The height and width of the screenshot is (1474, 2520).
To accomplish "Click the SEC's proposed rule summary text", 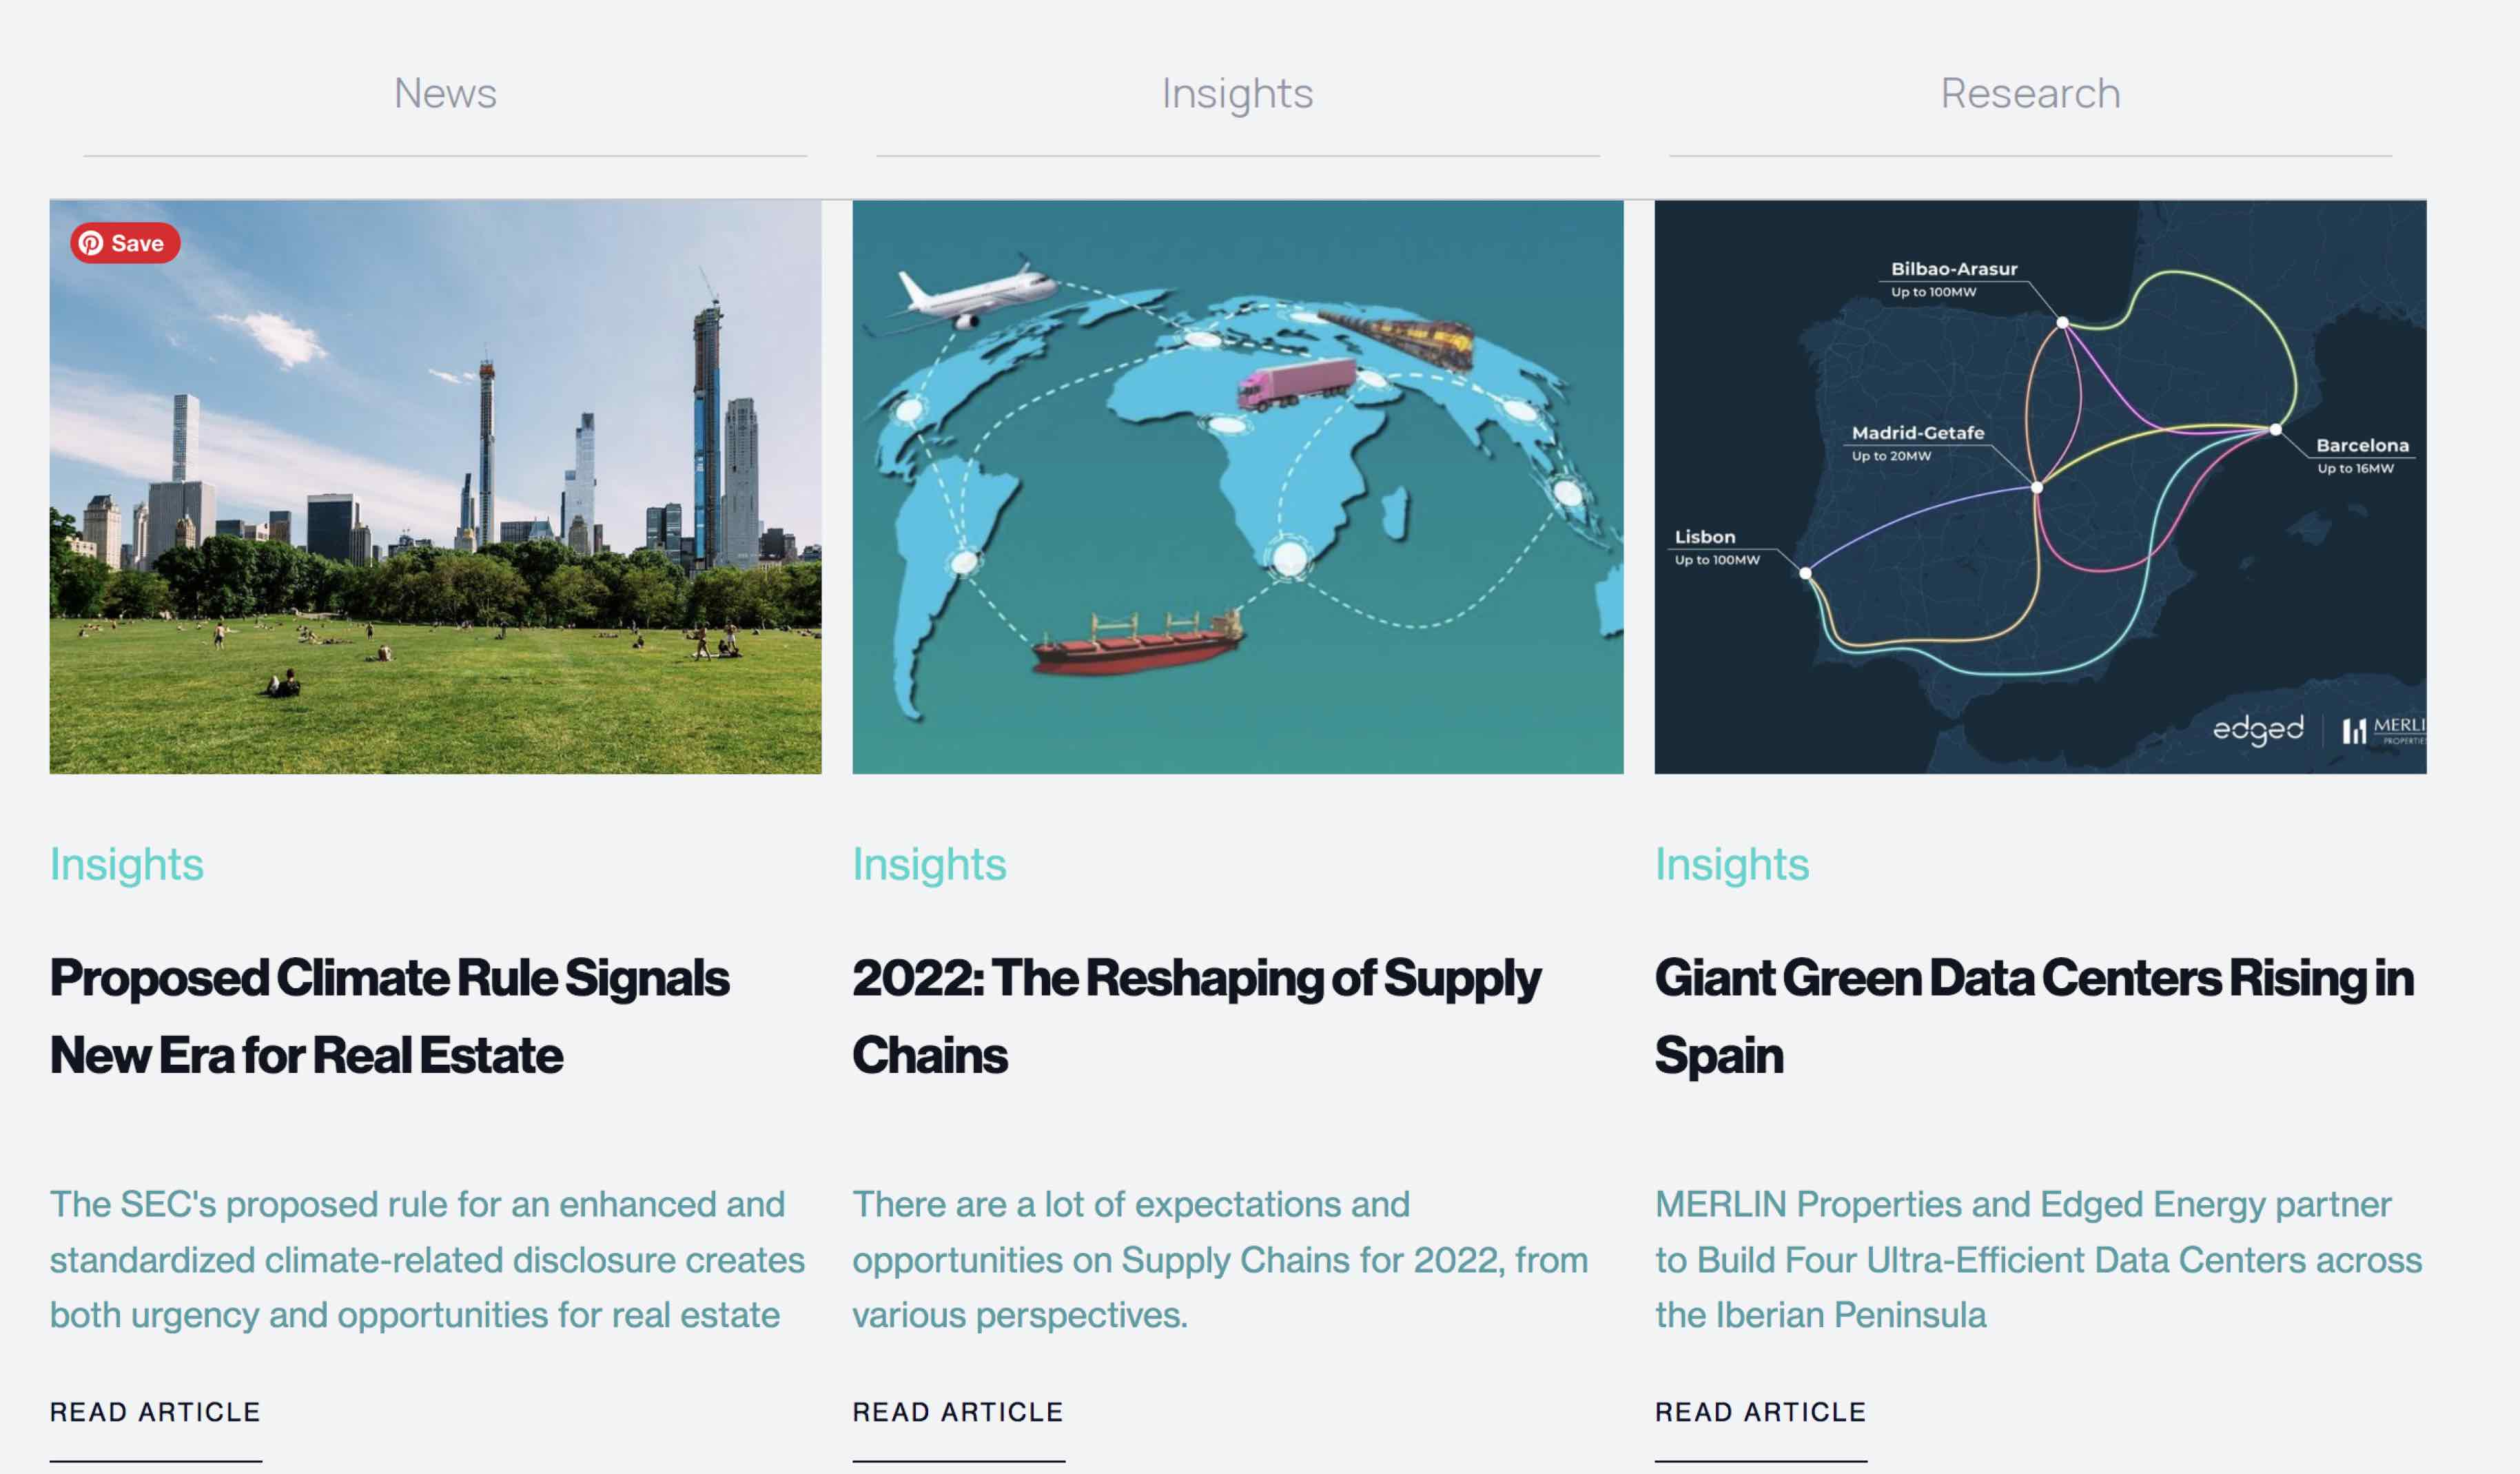I will [x=427, y=1260].
